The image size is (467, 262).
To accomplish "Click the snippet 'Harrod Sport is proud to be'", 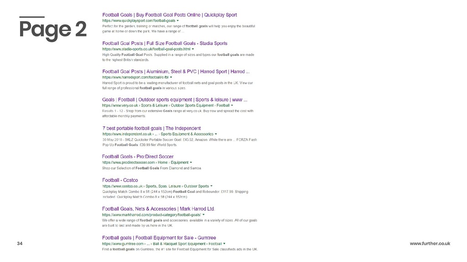I will (x=177, y=86).
